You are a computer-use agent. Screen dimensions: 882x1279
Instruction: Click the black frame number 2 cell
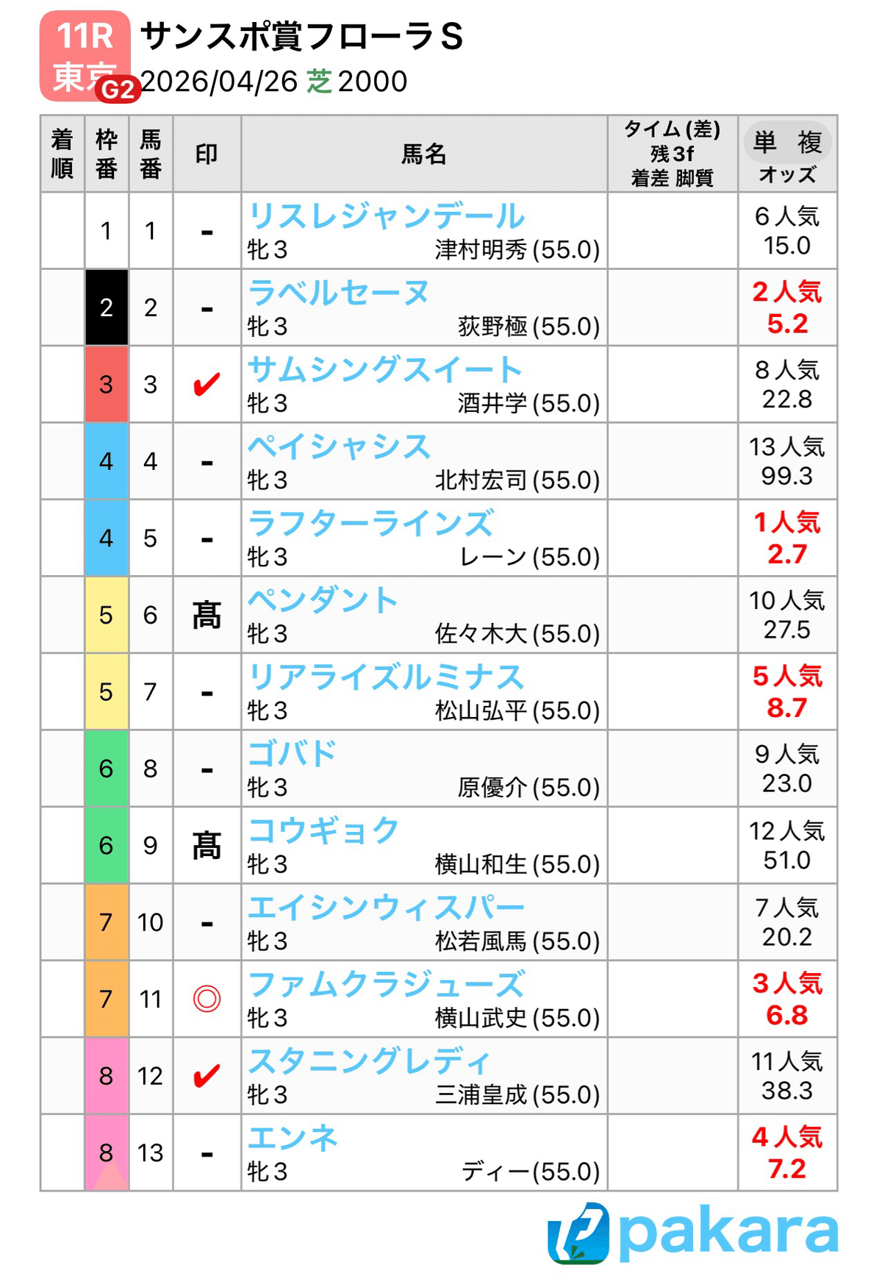107,307
